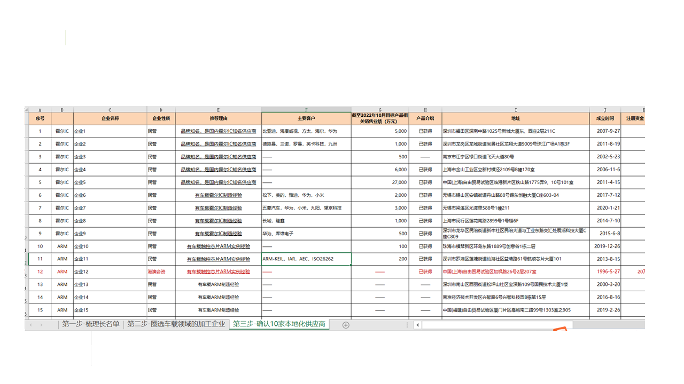Viewport: 684px width, 384px height.
Task: Click the select-all corner triangle
Action: (x=27, y=110)
